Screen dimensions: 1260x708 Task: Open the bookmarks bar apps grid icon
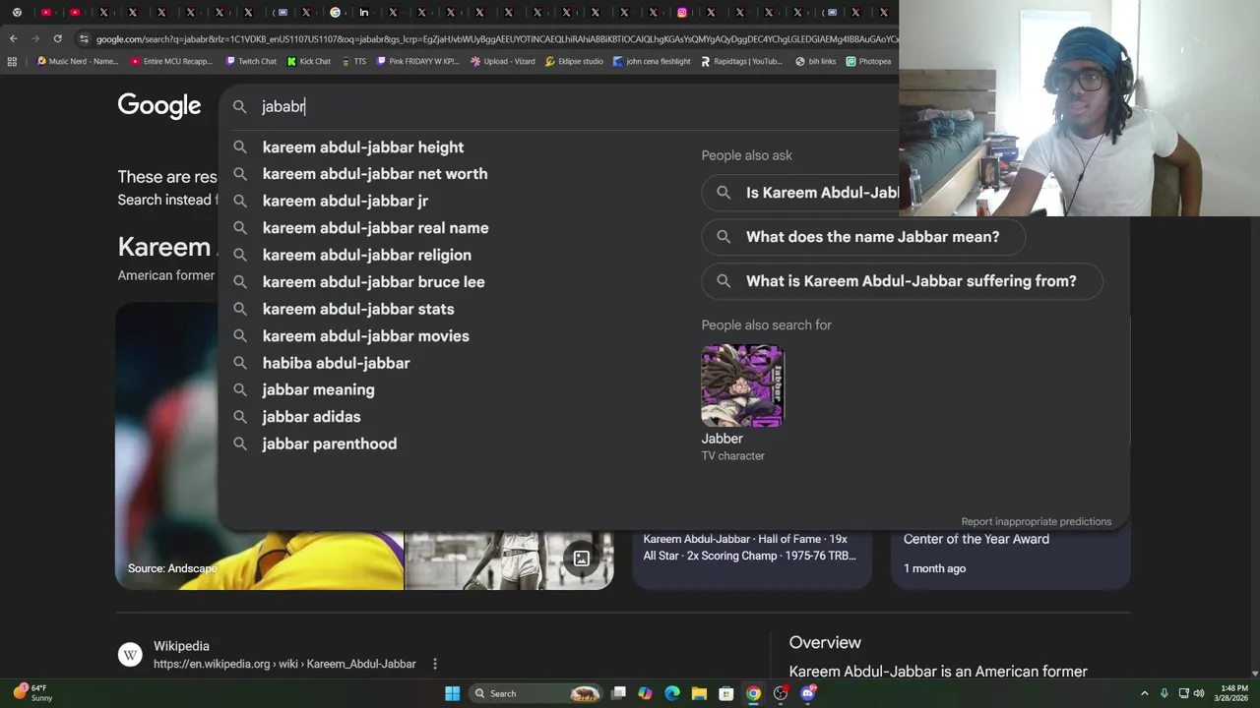12,61
